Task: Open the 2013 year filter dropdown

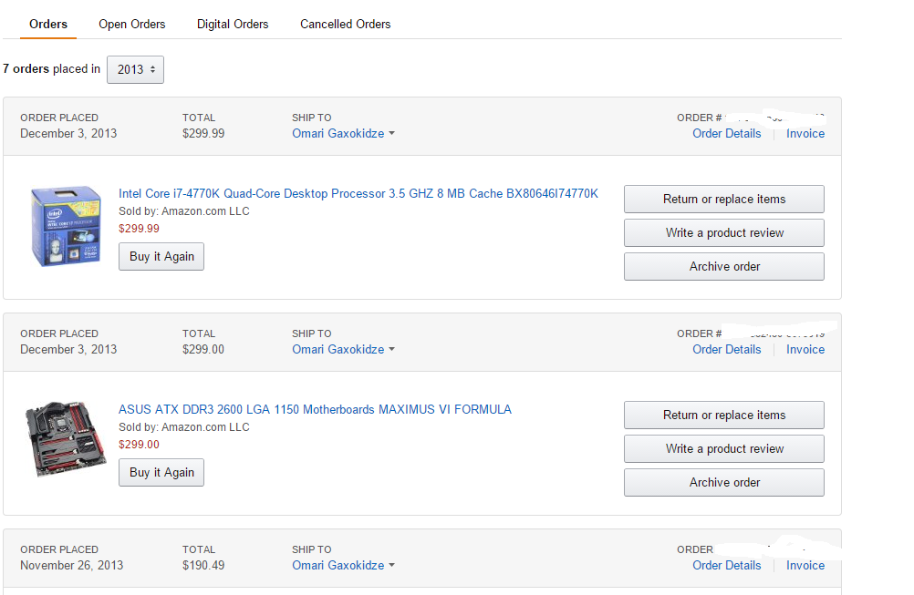Action: pos(135,69)
